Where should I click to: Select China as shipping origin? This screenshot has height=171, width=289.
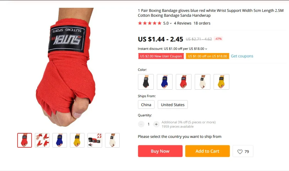[146, 105]
